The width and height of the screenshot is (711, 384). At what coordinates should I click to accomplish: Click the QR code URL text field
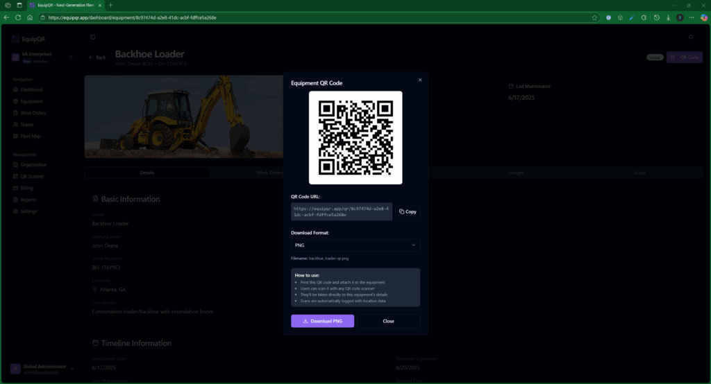coord(342,211)
